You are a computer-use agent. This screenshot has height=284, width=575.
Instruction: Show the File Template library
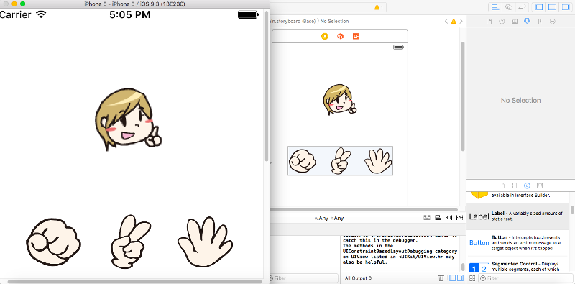click(x=502, y=185)
